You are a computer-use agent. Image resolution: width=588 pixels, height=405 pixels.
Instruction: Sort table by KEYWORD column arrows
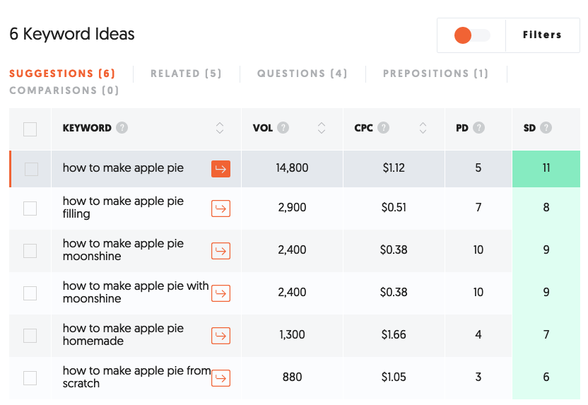coord(220,128)
